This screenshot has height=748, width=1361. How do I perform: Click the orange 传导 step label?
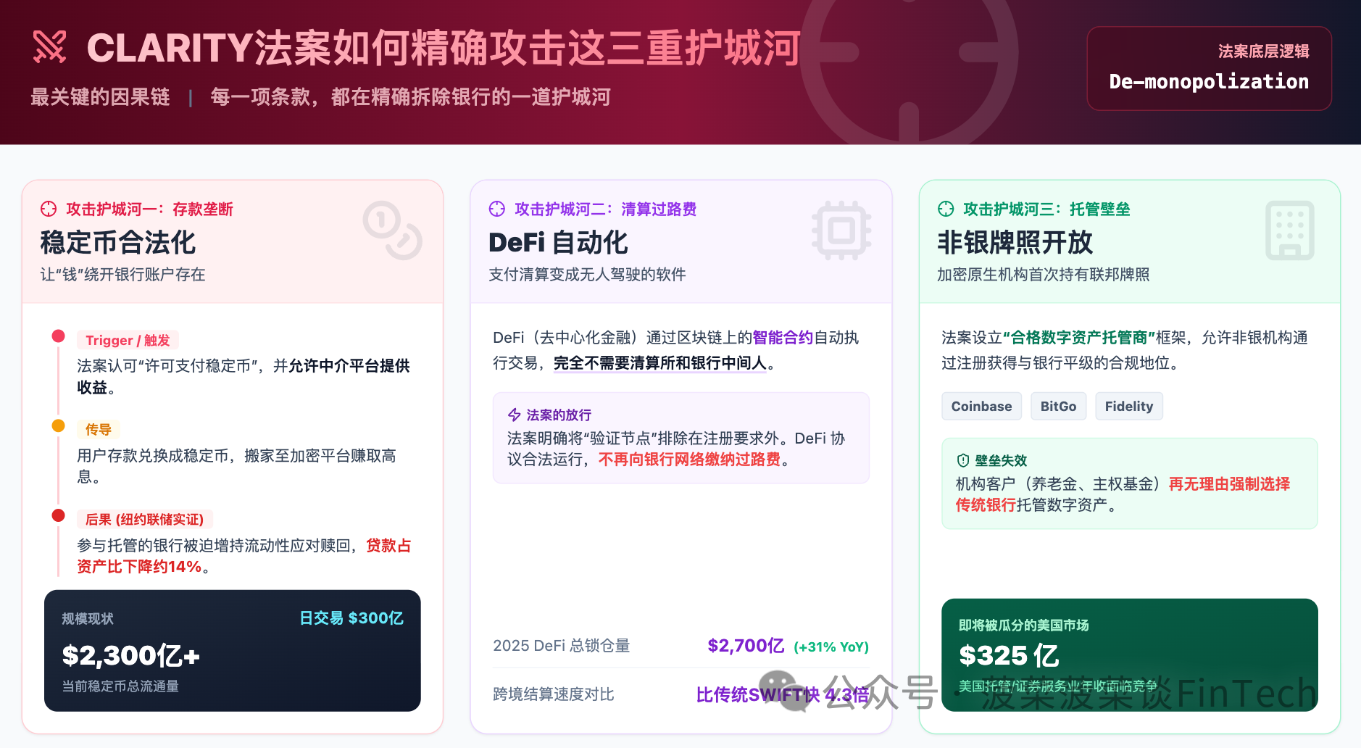(99, 429)
